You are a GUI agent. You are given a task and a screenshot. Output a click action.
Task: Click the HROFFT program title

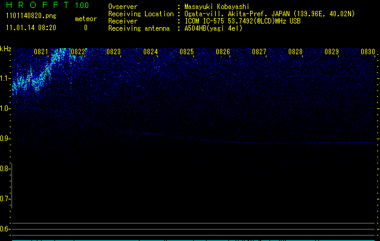click(37, 5)
